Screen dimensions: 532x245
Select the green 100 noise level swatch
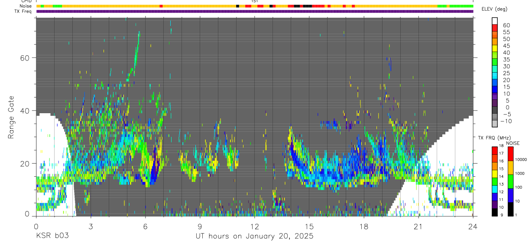pos(511,181)
